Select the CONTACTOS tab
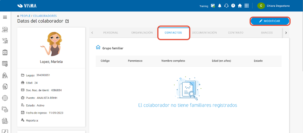 coord(173,33)
